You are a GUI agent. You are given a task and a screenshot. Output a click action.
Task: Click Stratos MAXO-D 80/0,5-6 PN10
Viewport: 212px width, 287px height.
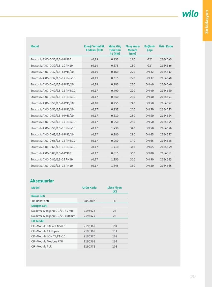(51, 153)
